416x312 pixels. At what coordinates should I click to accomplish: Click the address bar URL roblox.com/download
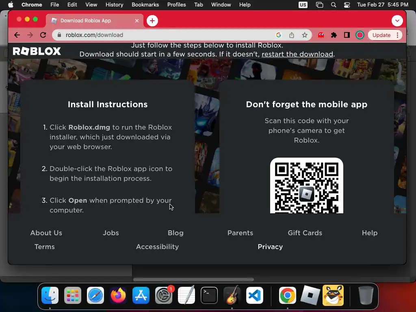click(x=94, y=35)
